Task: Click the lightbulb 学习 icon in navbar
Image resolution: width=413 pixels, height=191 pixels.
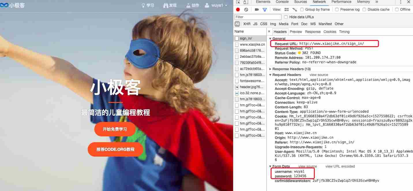Action: coord(143,5)
